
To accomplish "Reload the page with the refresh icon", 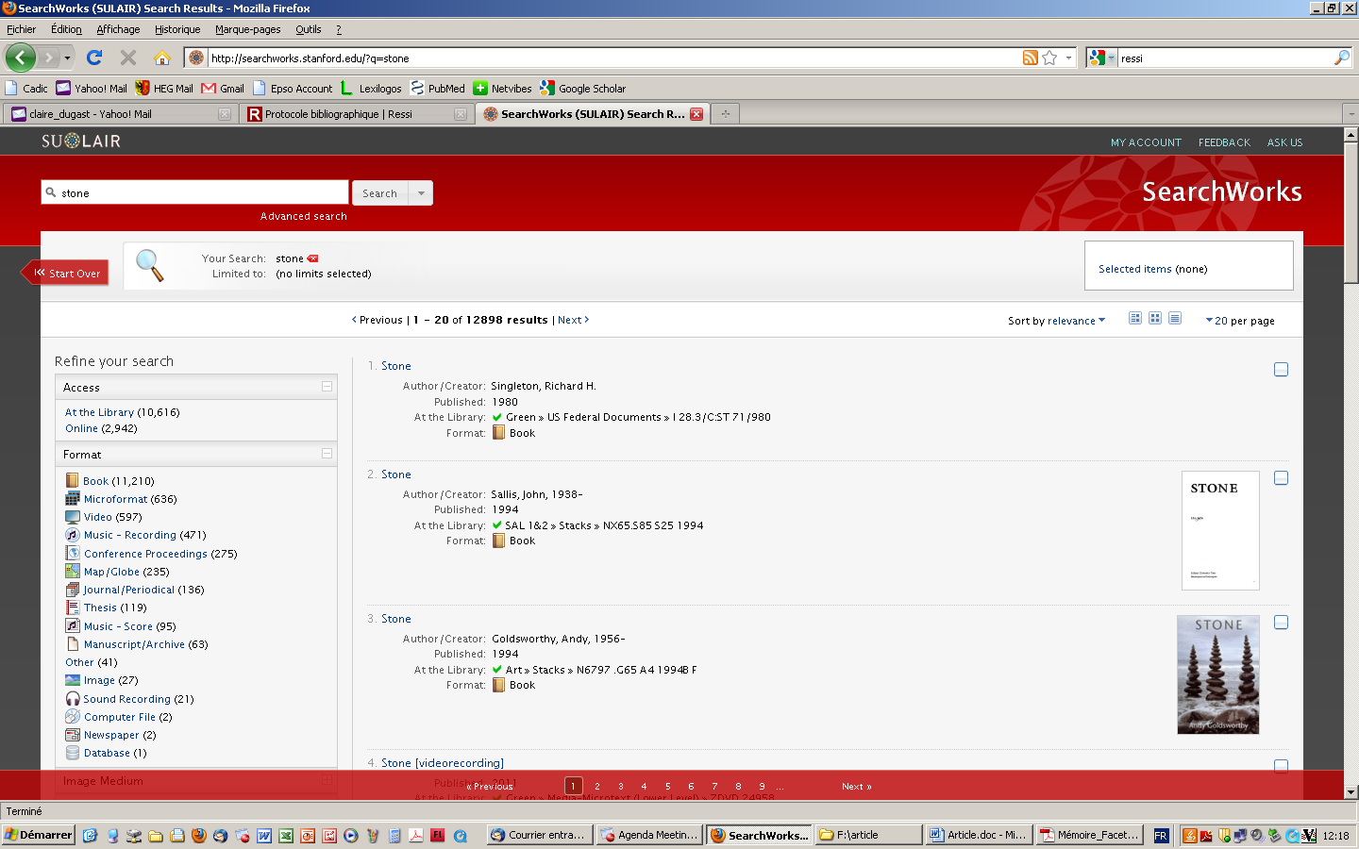I will 94,58.
